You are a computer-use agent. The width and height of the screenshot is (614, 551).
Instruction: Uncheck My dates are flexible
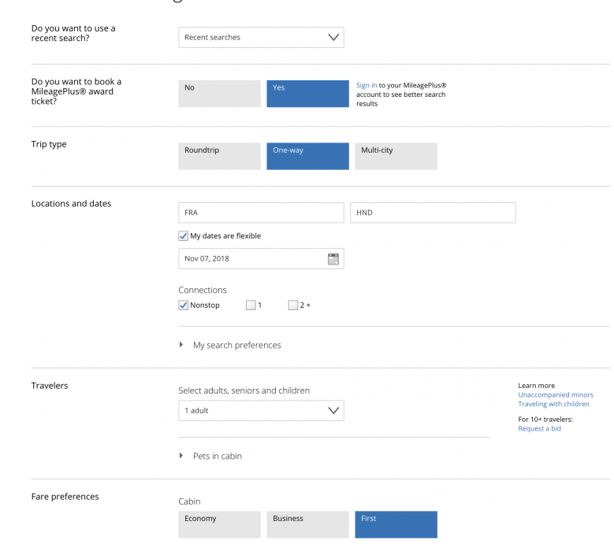pos(184,236)
